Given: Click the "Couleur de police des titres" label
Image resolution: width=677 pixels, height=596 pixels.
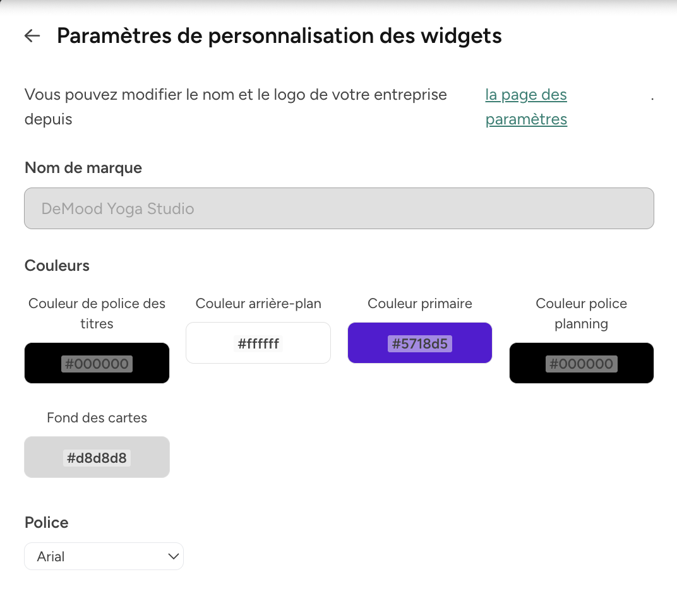Looking at the screenshot, I should click(97, 314).
